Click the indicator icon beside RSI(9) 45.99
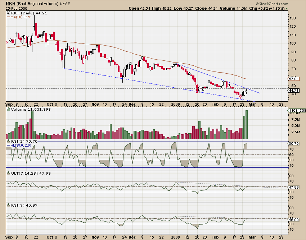Viewport: 306px width, 240px height. [x=8, y=205]
